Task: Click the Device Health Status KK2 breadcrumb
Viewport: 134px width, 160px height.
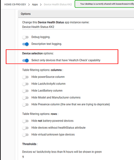Action: point(58,4)
